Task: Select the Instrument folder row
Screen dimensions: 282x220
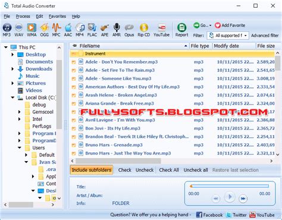Action: (x=172, y=54)
